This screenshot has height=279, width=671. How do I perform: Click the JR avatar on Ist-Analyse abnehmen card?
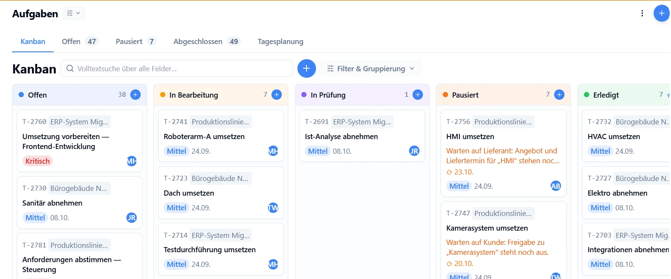click(414, 151)
